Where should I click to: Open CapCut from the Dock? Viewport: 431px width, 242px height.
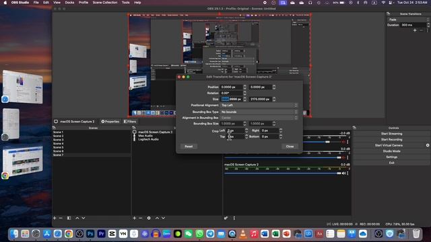112,233
